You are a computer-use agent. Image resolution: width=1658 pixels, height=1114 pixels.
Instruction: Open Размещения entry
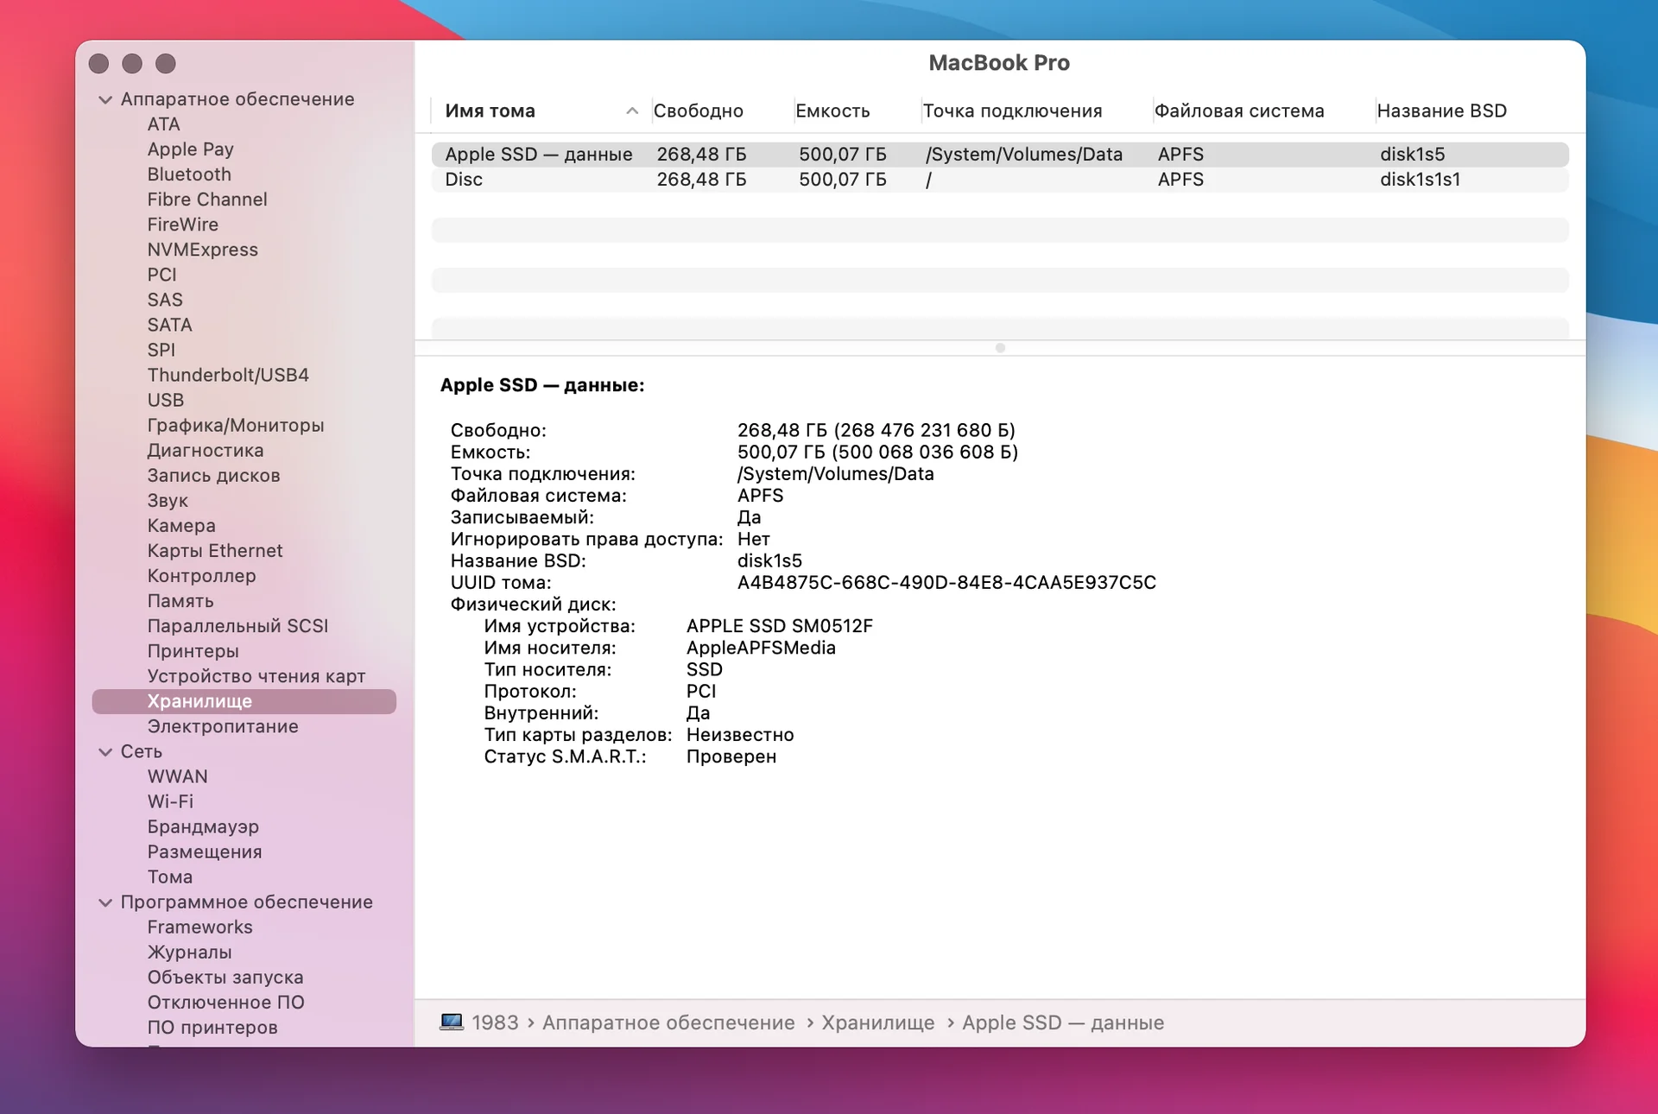(205, 851)
